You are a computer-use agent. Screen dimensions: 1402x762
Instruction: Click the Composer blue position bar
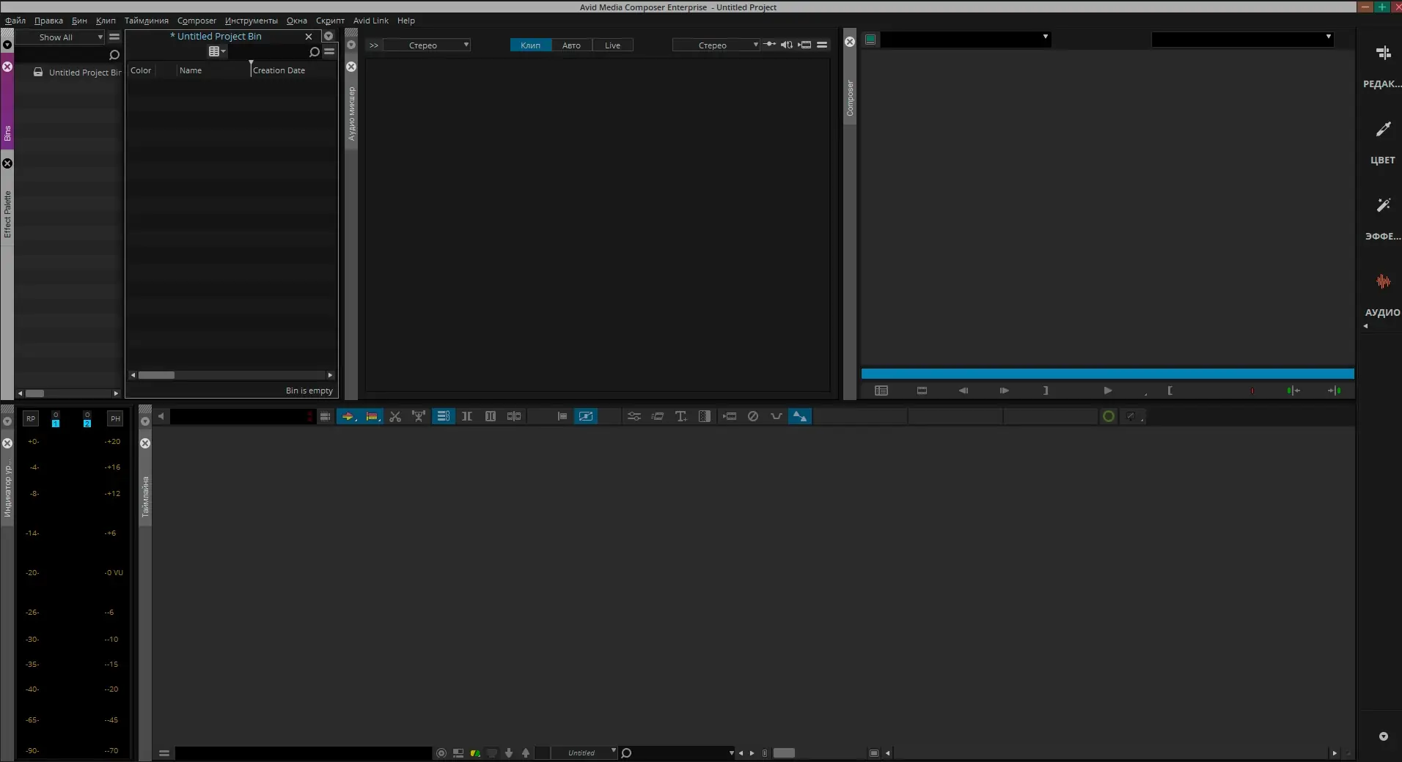pyautogui.click(x=1107, y=374)
